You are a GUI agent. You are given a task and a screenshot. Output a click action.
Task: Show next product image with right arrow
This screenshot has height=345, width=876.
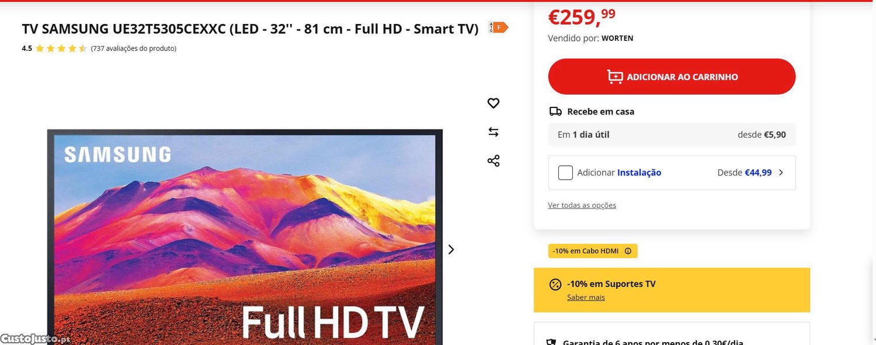pyautogui.click(x=451, y=249)
